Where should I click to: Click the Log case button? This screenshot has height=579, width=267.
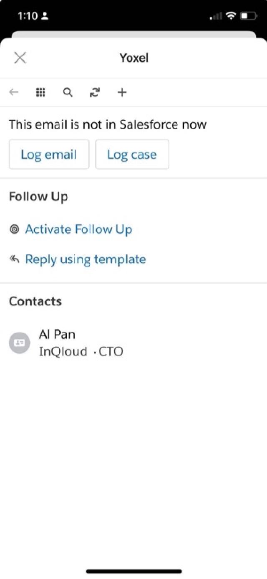(x=132, y=154)
